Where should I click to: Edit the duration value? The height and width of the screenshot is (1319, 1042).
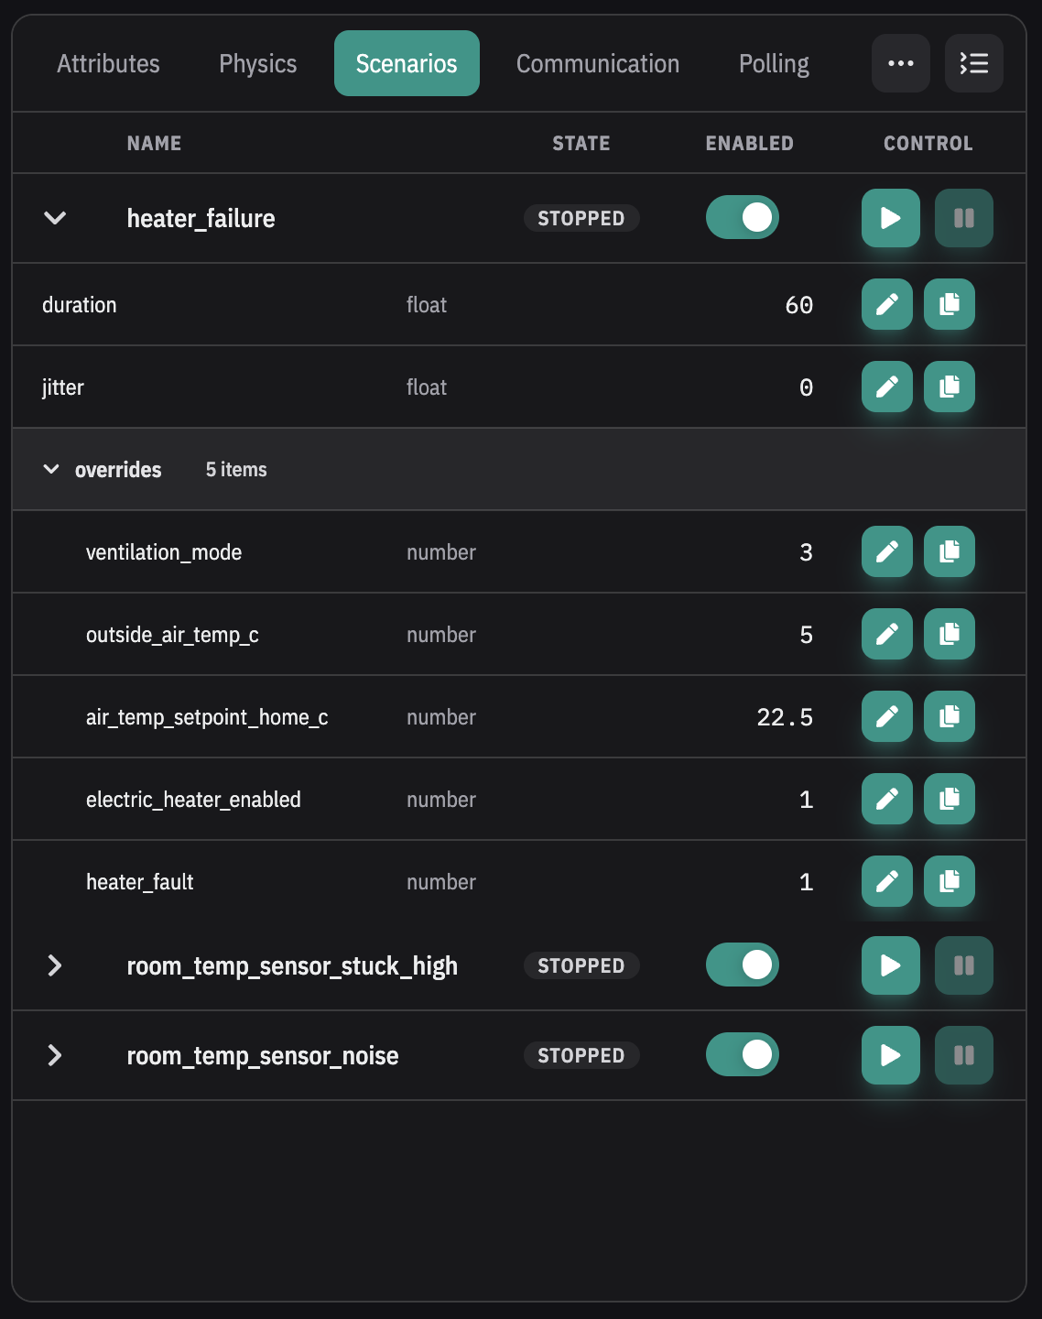886,304
